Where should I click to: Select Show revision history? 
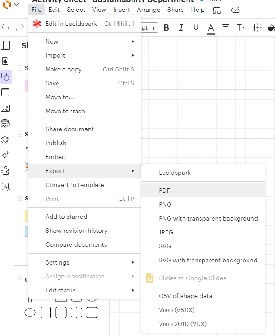coord(85,231)
